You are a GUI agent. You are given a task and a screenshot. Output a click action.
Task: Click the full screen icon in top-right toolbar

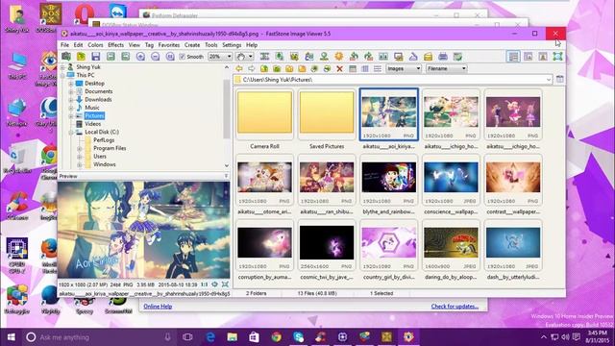point(557,57)
